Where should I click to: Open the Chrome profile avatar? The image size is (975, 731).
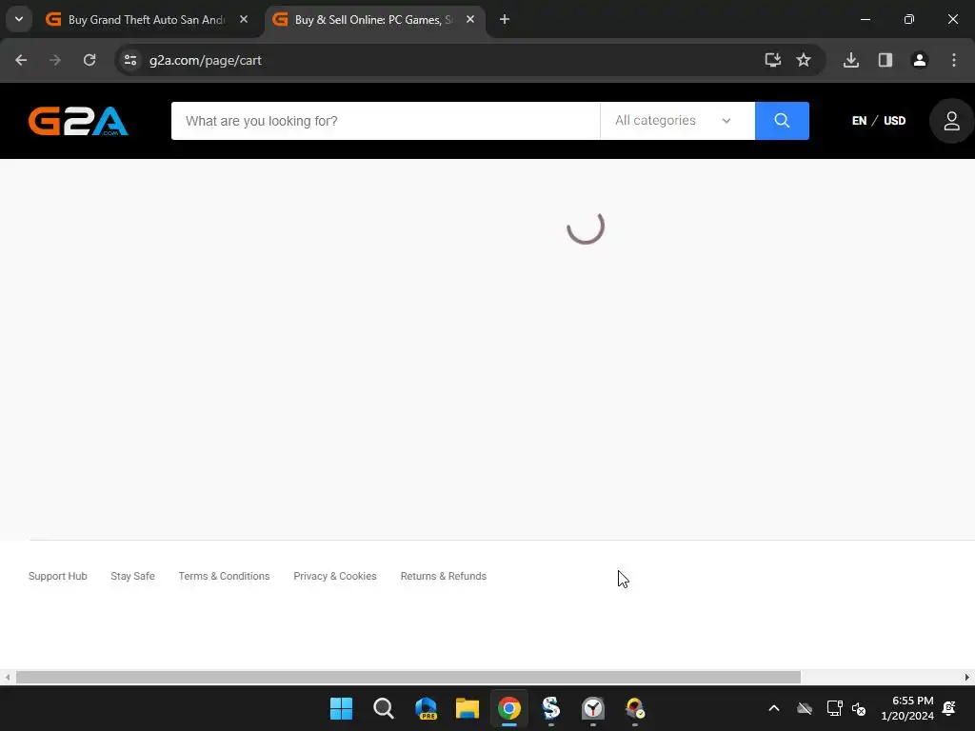(920, 60)
